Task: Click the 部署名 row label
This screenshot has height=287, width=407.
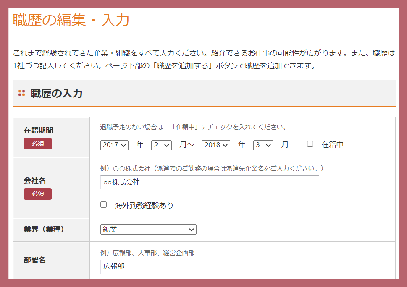Action: click(x=35, y=260)
